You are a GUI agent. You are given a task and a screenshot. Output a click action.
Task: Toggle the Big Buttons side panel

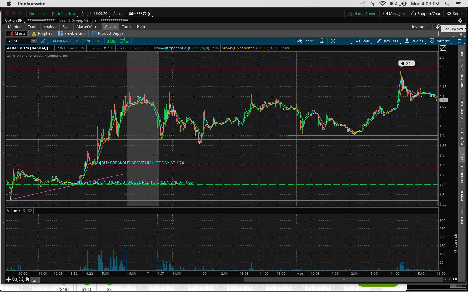tap(462, 135)
